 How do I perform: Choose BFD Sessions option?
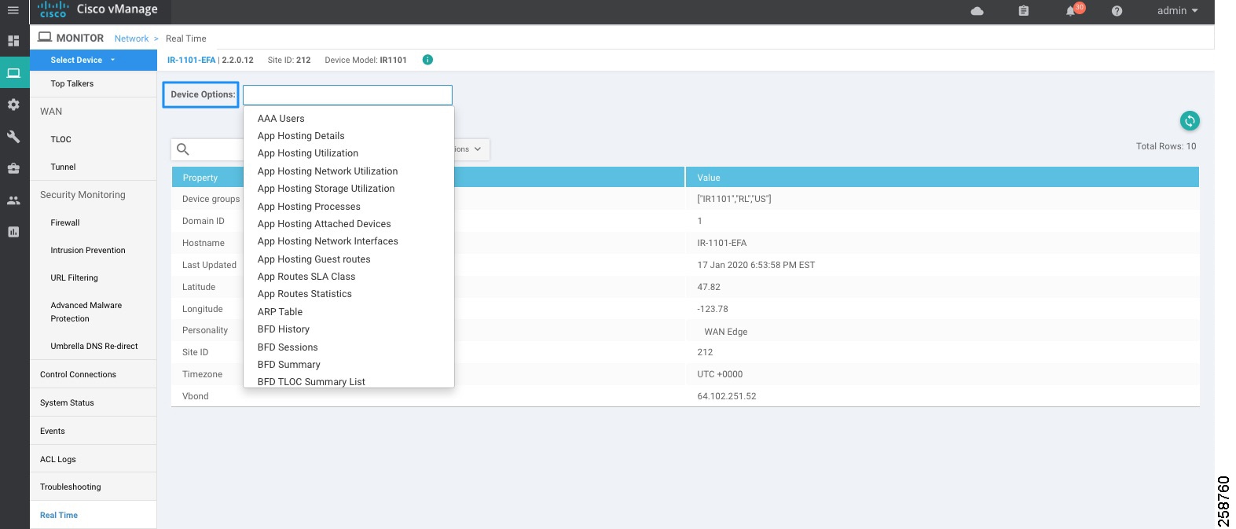[288, 347]
